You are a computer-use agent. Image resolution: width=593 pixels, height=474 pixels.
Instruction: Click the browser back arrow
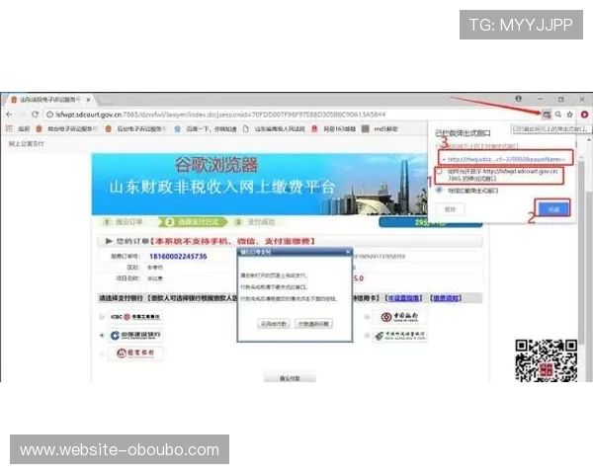coord(9,115)
